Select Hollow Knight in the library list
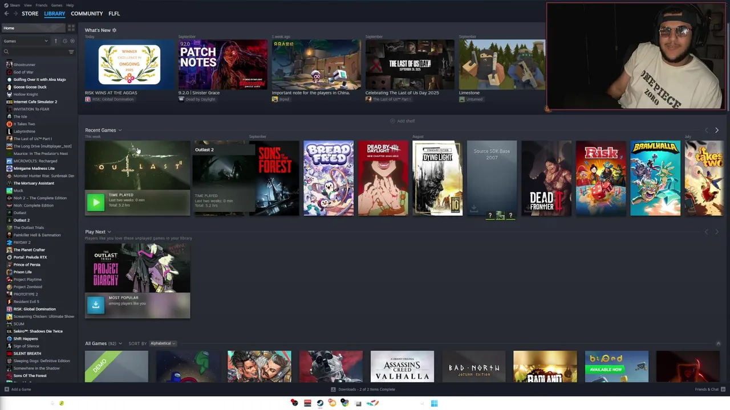The width and height of the screenshot is (730, 410). click(x=26, y=95)
